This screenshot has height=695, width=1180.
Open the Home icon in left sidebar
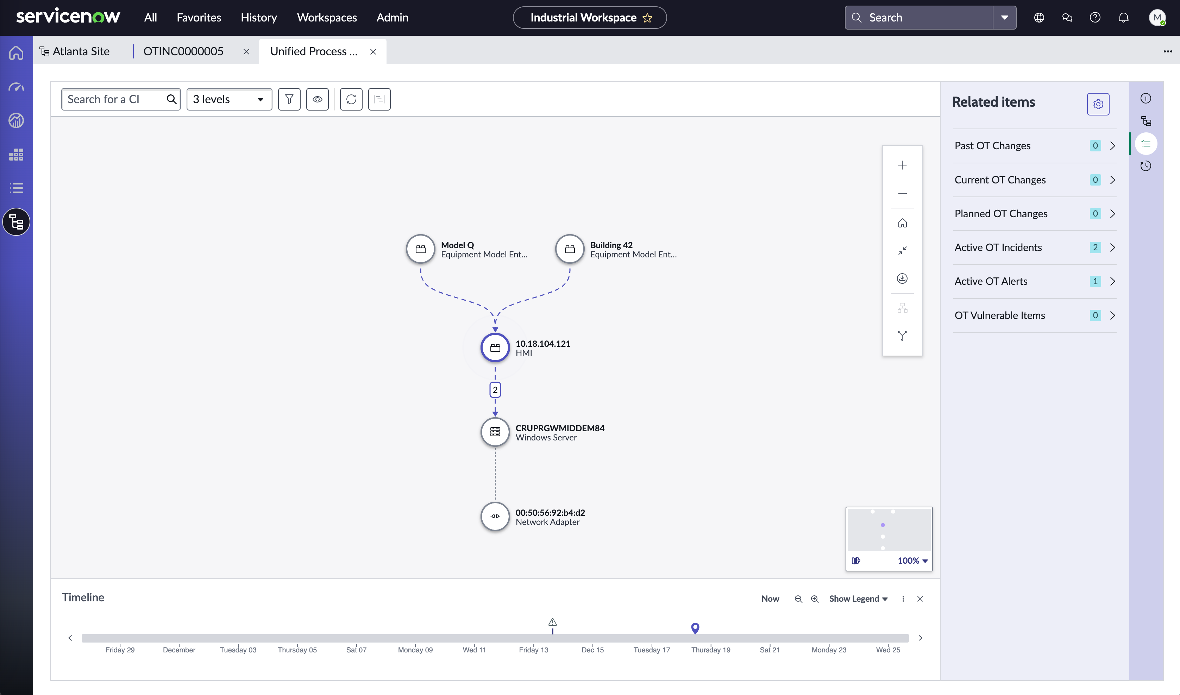click(16, 52)
